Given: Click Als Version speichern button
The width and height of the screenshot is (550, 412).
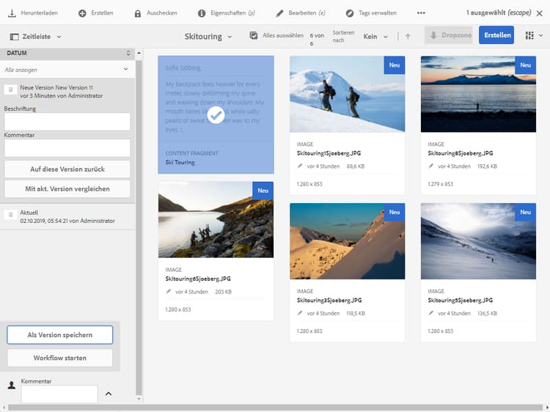Looking at the screenshot, I should click(60, 335).
